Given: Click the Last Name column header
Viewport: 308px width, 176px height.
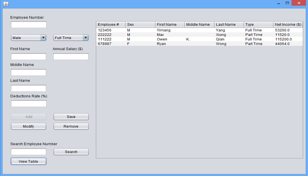Looking at the screenshot, I should pyautogui.click(x=229, y=24).
